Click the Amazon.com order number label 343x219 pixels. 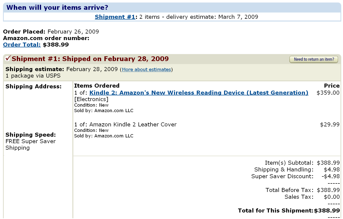tap(46, 38)
